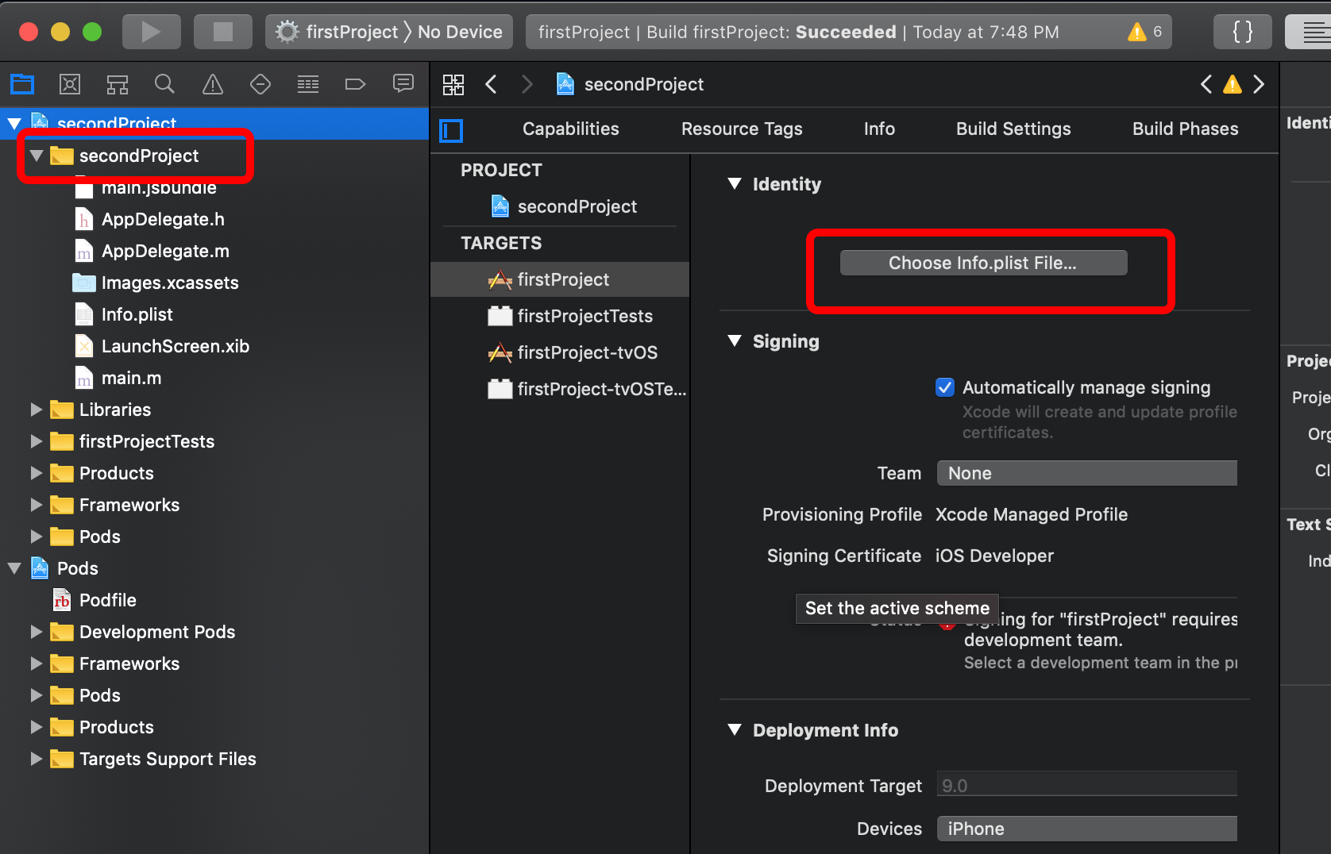Select the No Device destination
The image size is (1331, 854).
[x=460, y=32]
